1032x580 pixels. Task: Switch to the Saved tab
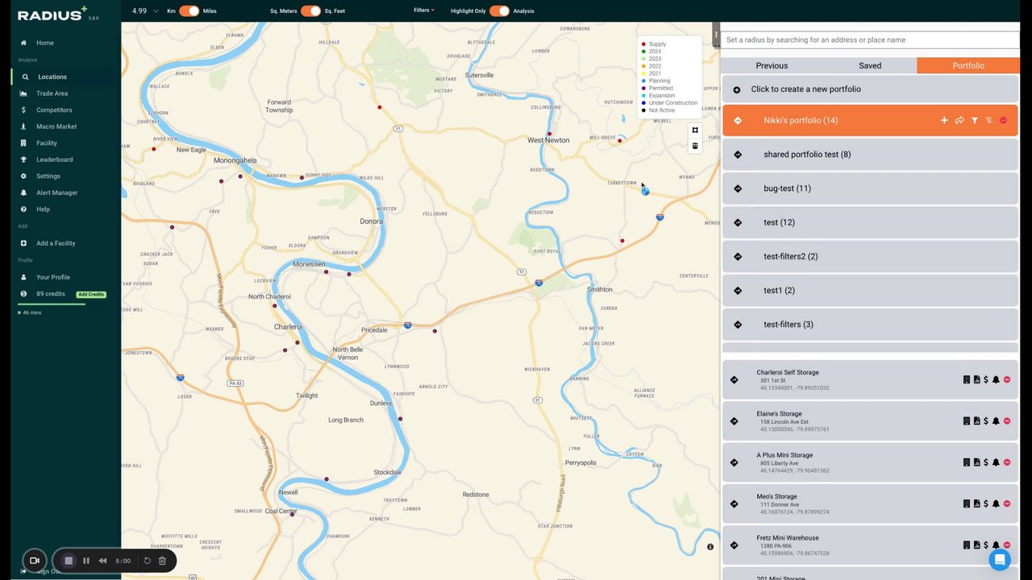870,65
